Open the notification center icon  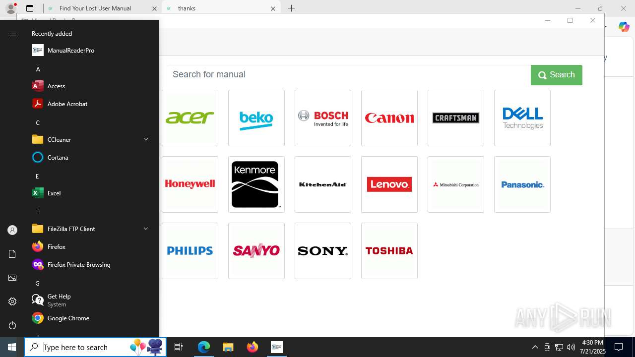point(619,347)
